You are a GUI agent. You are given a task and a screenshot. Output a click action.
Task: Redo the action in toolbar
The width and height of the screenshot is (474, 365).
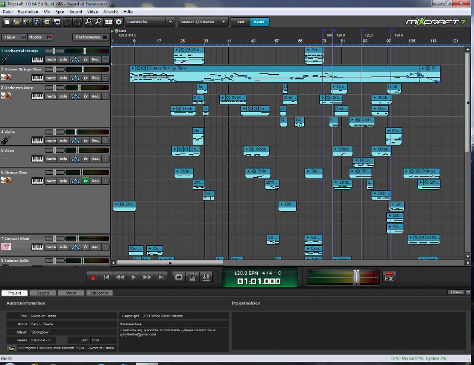pos(78,22)
